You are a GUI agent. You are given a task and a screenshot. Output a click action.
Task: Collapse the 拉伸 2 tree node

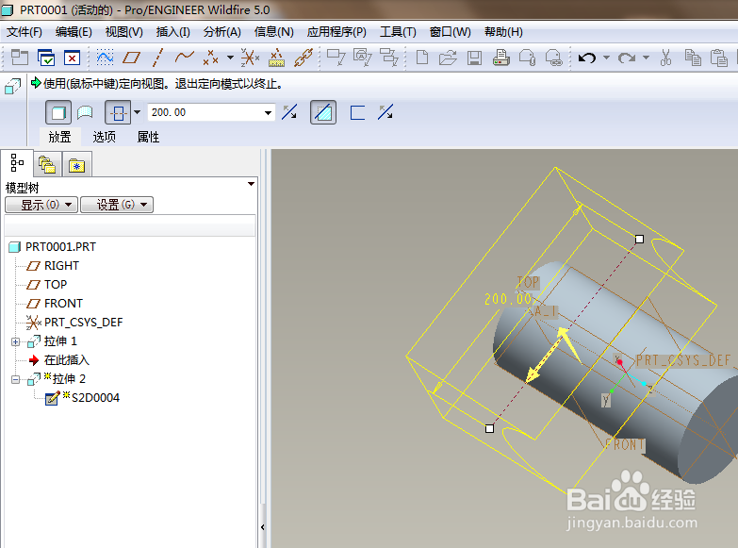pos(15,379)
